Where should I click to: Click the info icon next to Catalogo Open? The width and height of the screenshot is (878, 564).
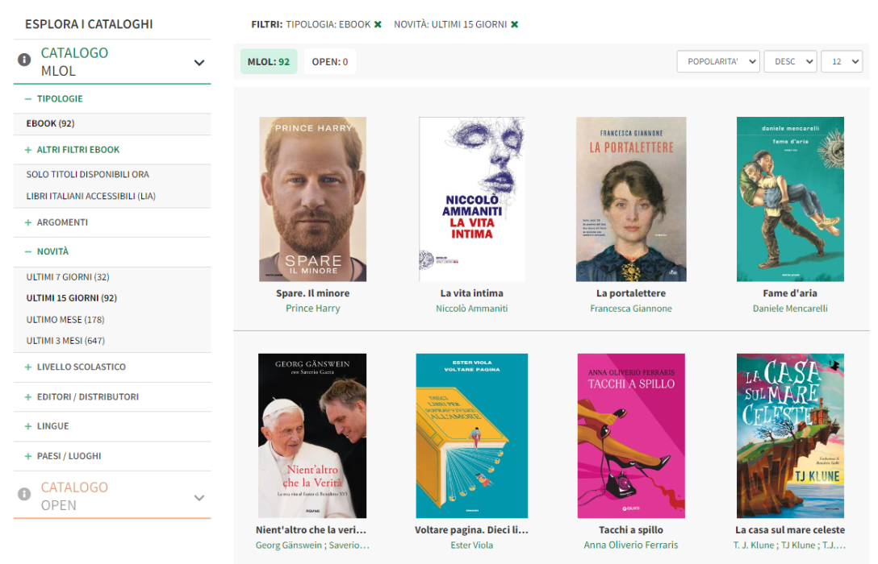point(24,494)
